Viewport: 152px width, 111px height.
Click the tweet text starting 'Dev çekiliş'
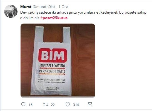tap(83, 15)
